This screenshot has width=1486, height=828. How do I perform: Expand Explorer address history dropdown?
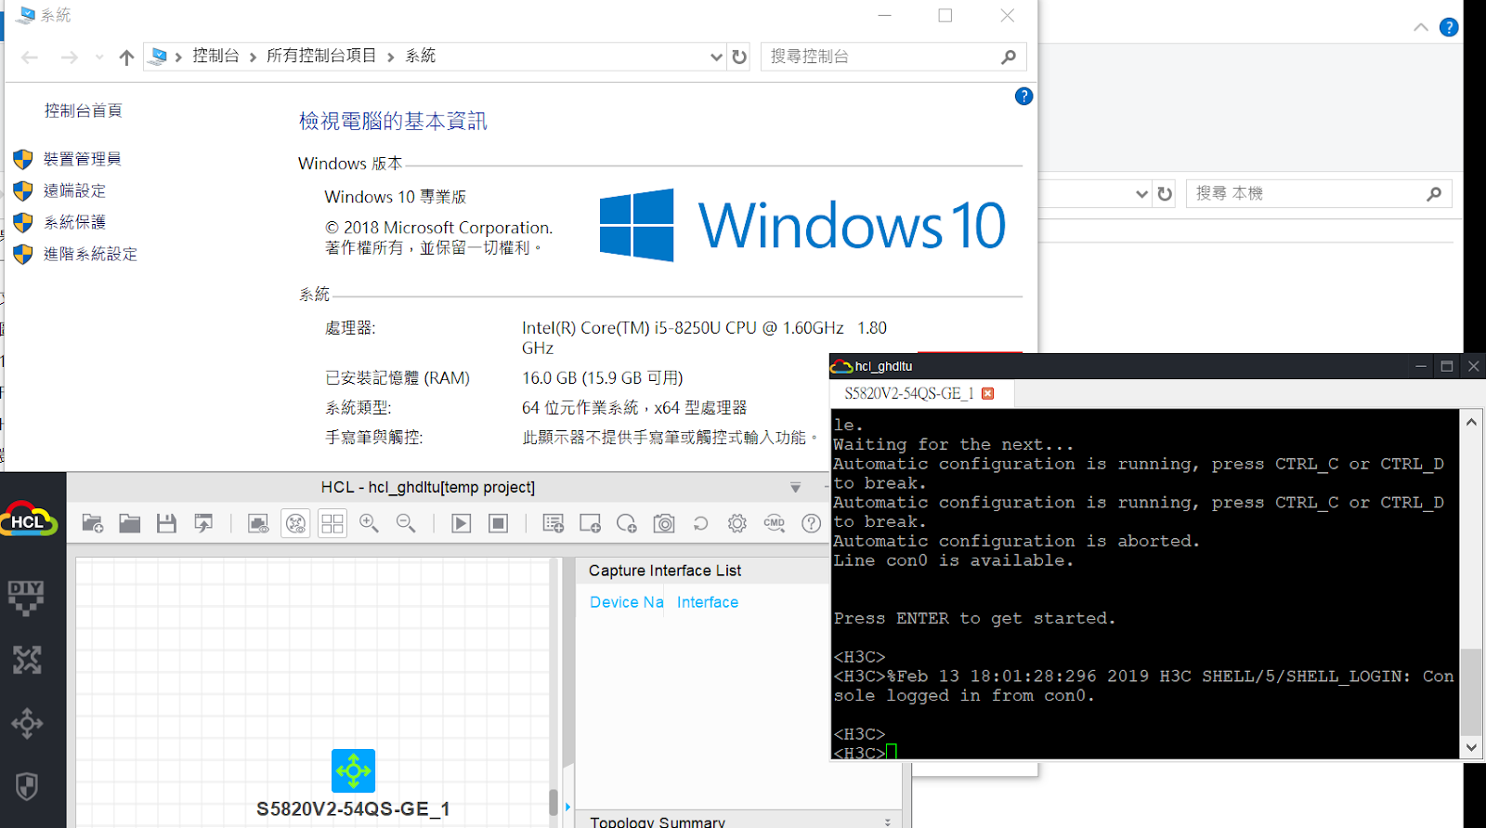[1142, 193]
